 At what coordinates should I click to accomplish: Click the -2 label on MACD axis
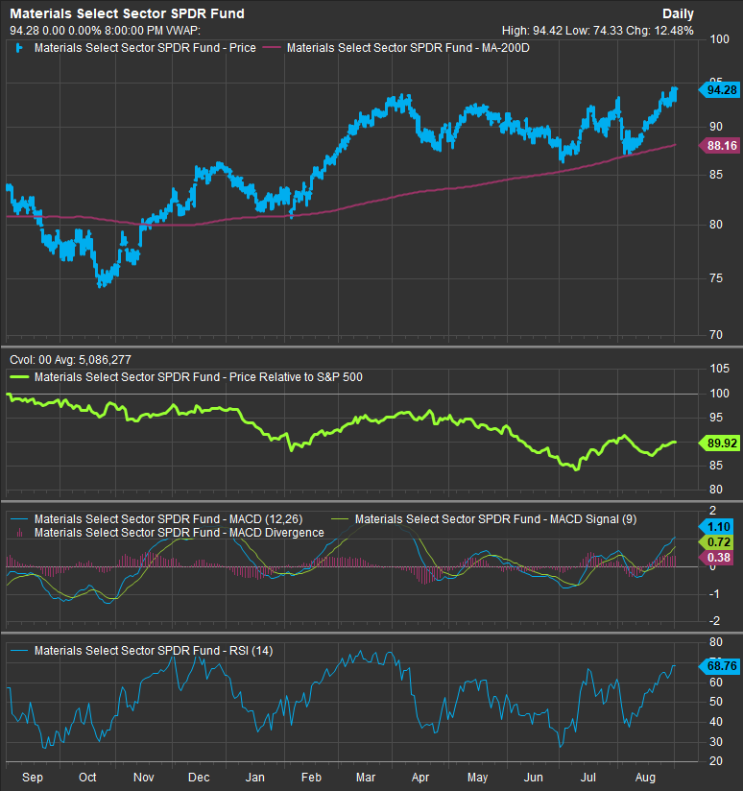[x=714, y=621]
